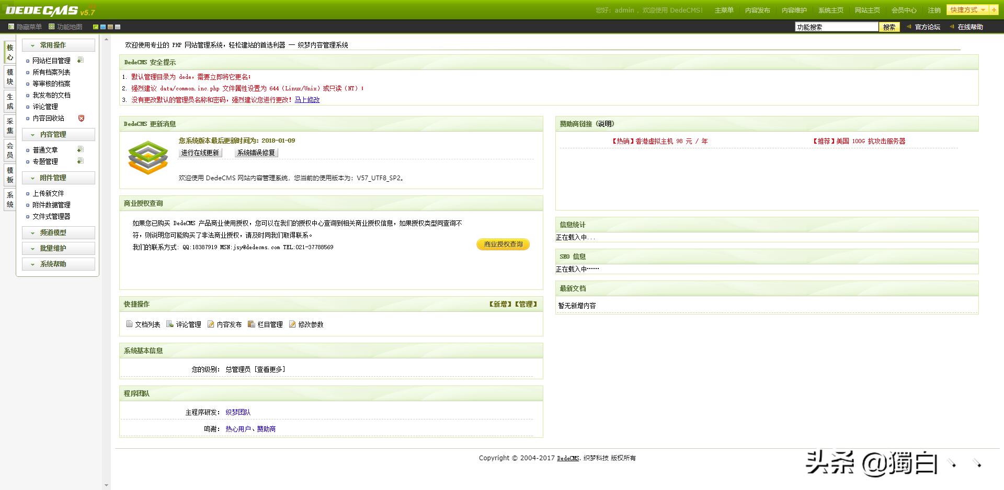Expand the 系统帮助 menu section
This screenshot has width=1004, height=490.
[59, 264]
